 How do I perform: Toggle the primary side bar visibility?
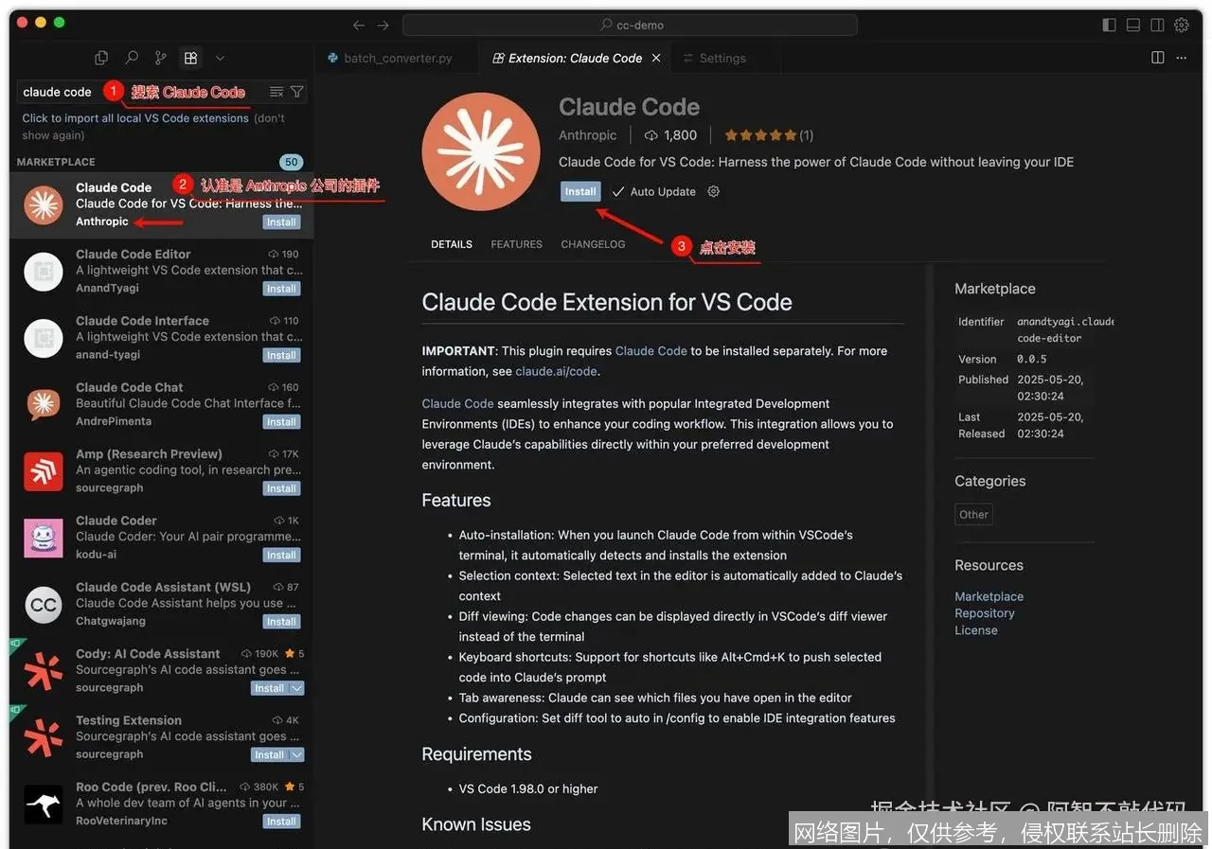click(x=1110, y=25)
